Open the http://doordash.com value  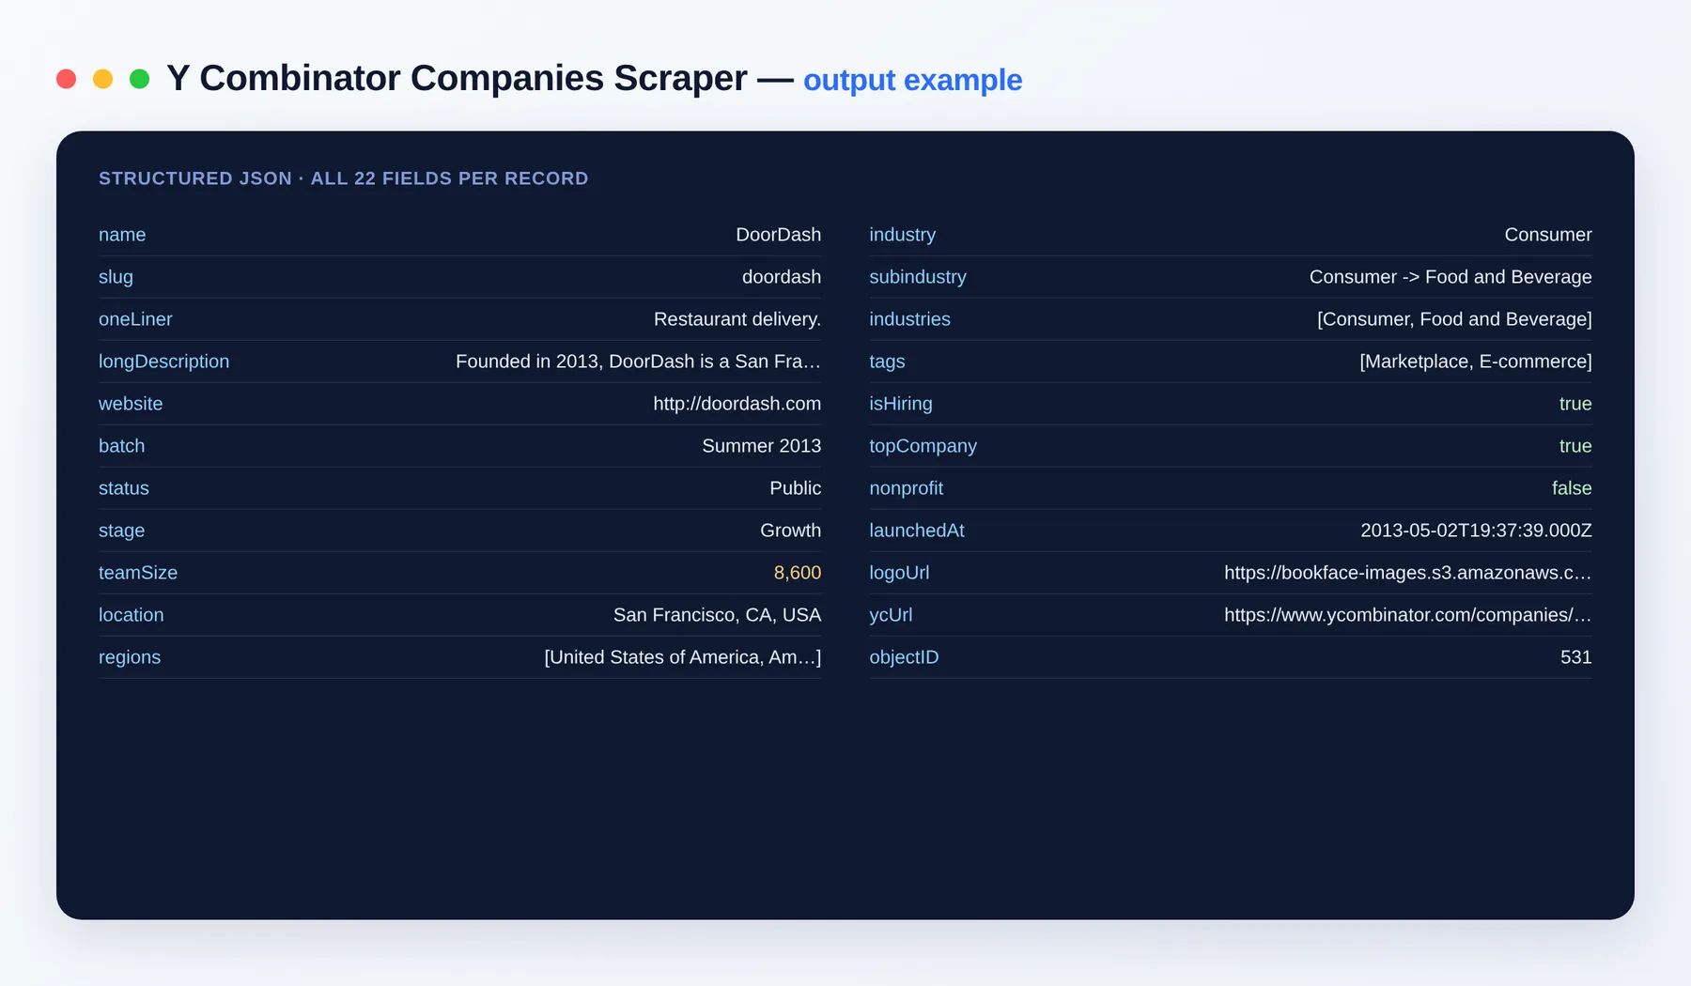point(737,404)
